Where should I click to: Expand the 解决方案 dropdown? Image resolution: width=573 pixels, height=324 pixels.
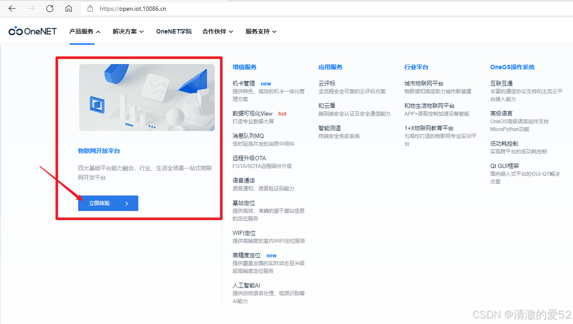[x=128, y=31]
